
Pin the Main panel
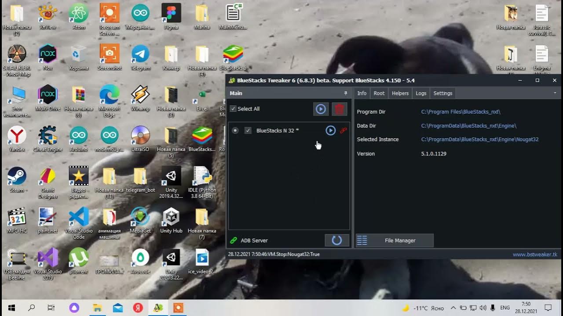pyautogui.click(x=346, y=93)
